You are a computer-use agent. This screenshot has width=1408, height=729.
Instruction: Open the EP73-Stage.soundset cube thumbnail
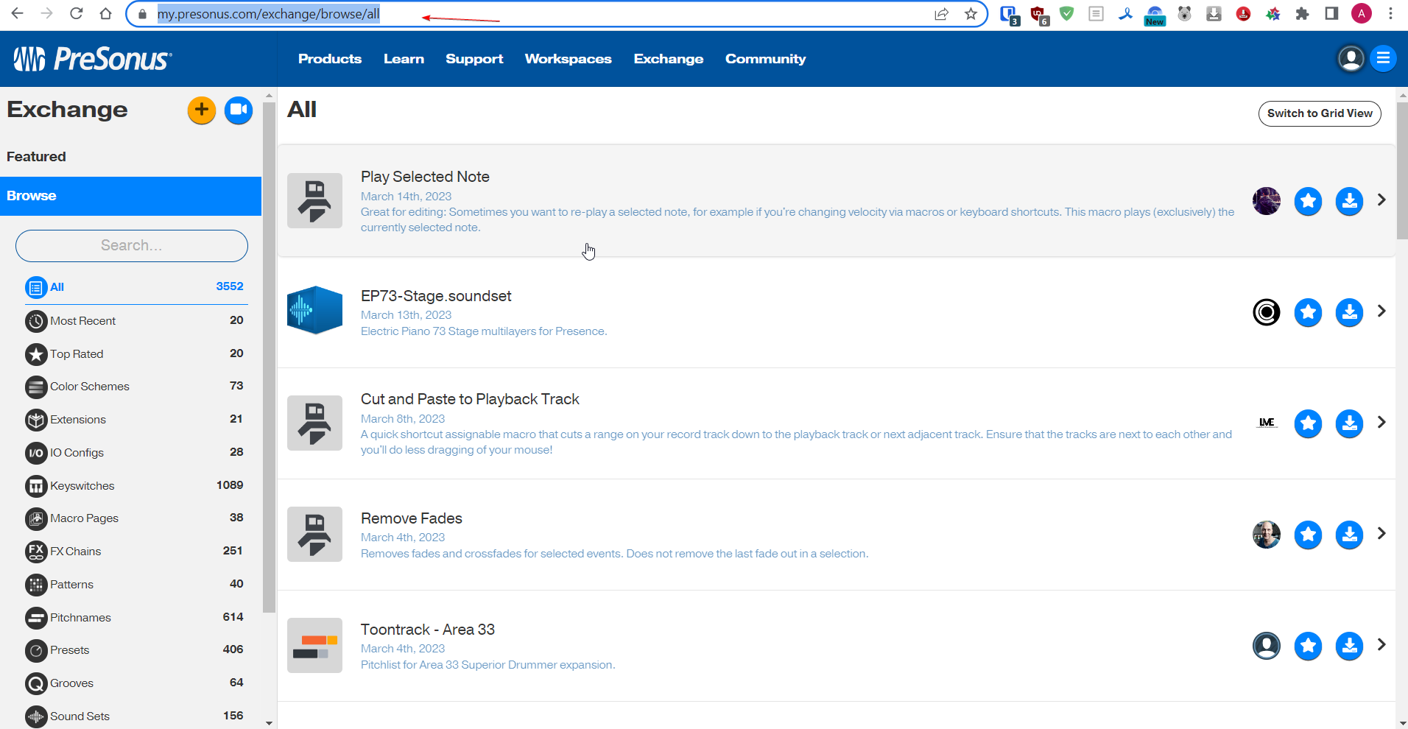314,310
